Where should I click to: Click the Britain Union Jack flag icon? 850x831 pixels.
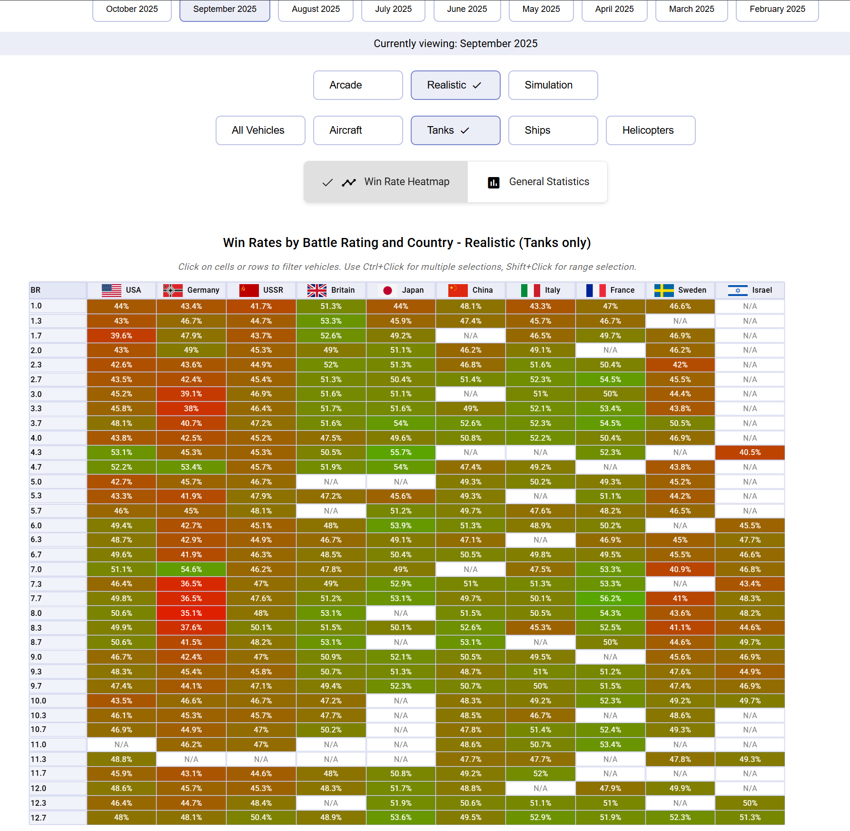(x=317, y=290)
